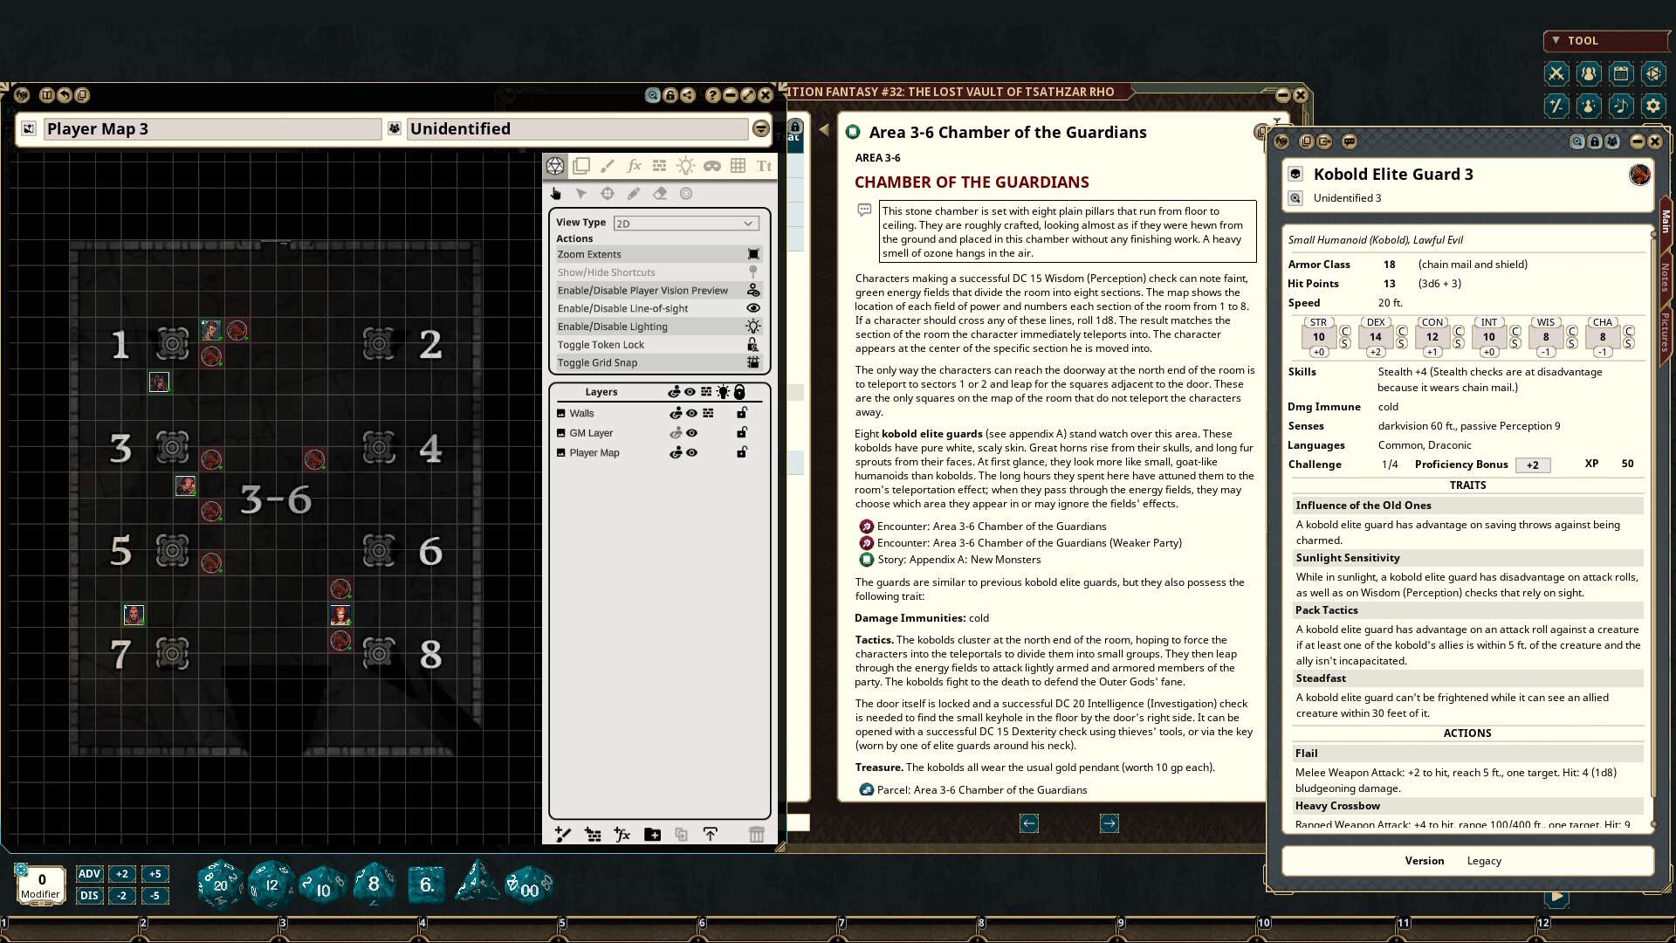
Task: Choose the concentric circles ping tool
Action: point(686,194)
